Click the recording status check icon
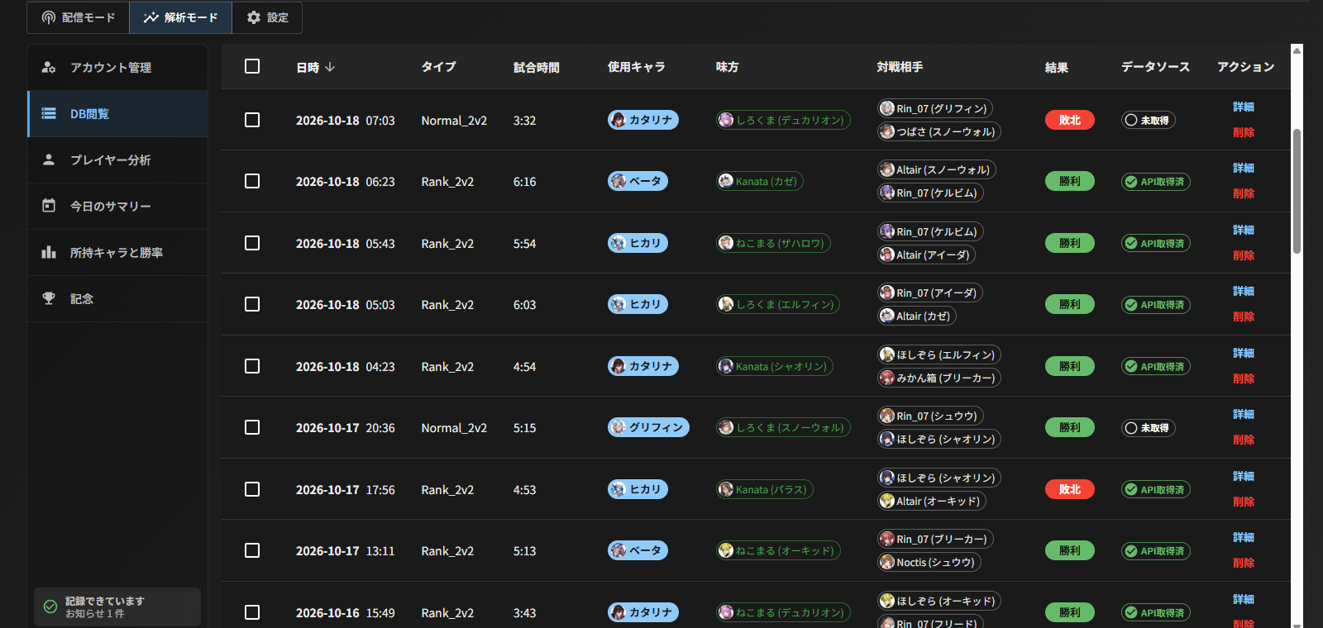 (50, 607)
